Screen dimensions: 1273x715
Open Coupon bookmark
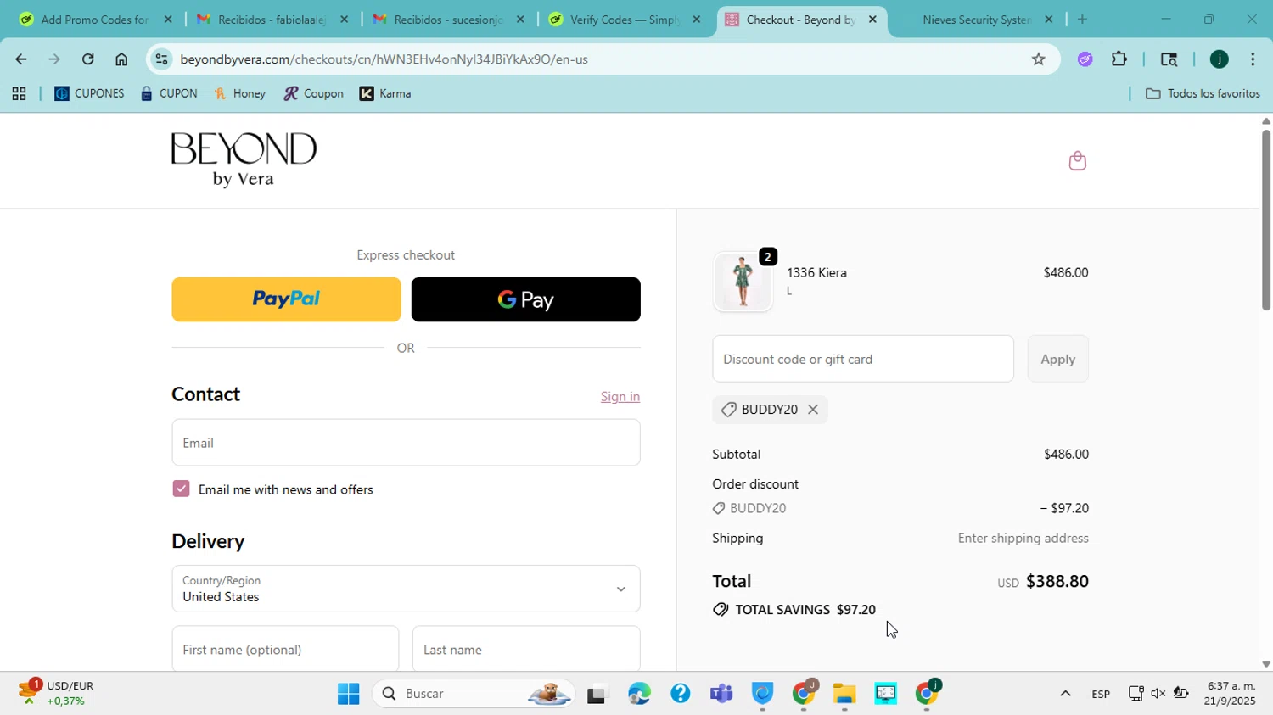click(313, 93)
